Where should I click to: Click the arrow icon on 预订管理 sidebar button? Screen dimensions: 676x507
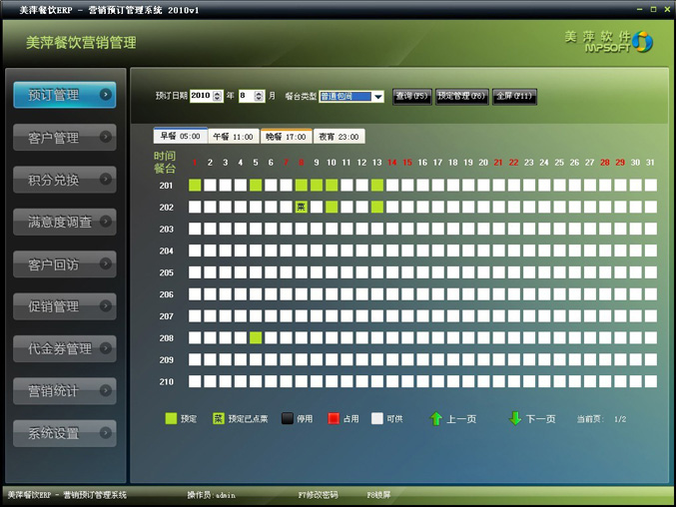point(105,95)
